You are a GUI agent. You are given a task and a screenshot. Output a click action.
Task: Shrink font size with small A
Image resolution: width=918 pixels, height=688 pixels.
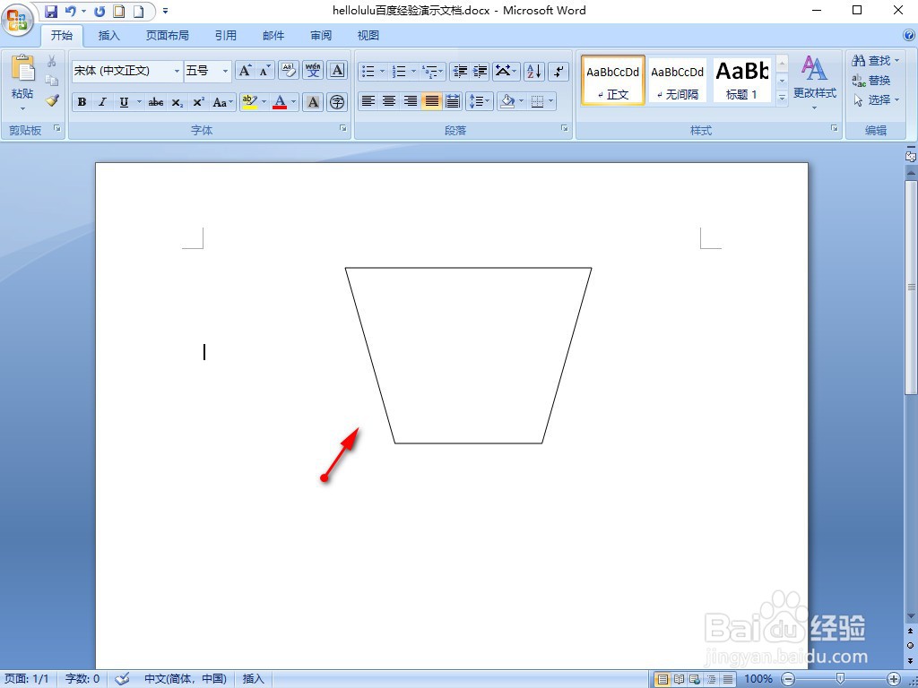(x=264, y=71)
